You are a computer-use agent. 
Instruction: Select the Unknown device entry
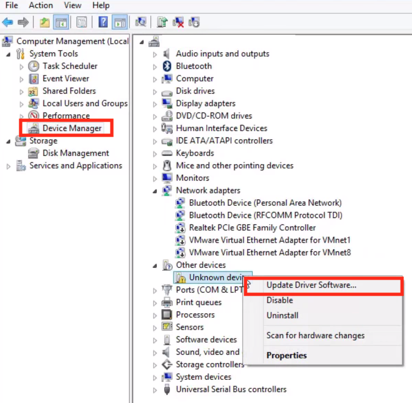[213, 278]
